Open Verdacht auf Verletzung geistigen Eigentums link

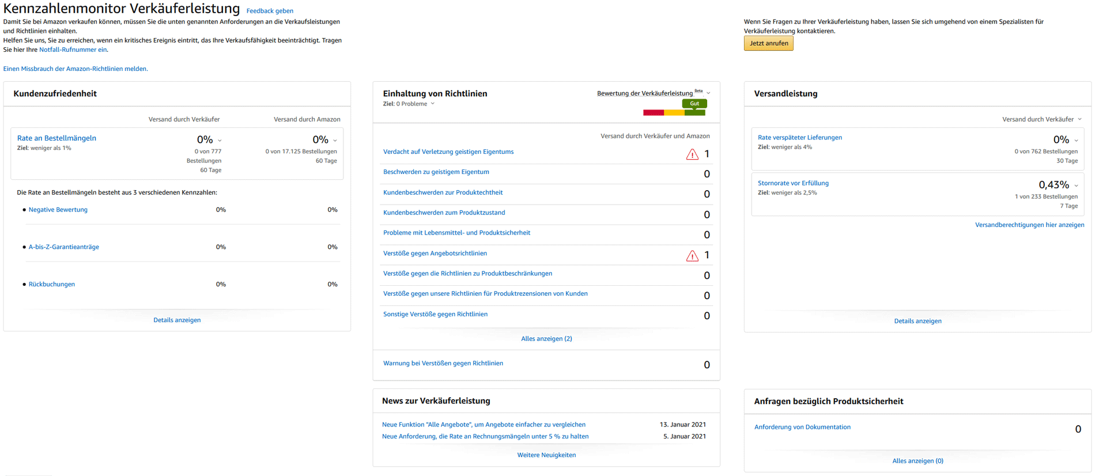(x=448, y=152)
